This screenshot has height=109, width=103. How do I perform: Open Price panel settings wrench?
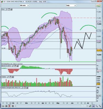[x=7, y=9]
